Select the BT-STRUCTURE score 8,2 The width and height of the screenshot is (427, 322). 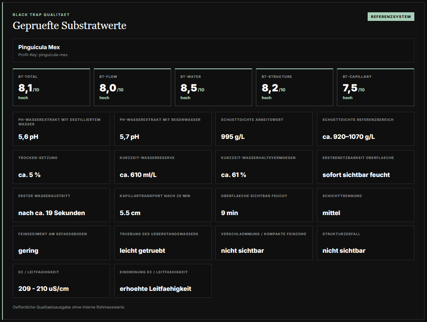(270, 88)
